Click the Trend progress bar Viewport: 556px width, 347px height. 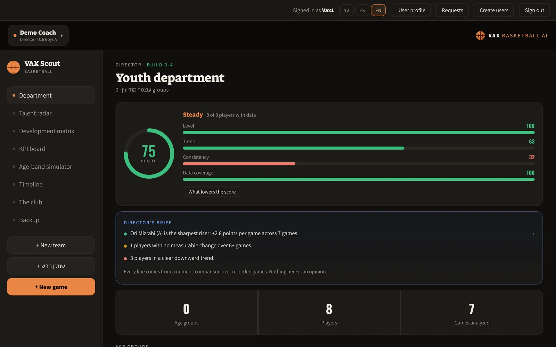[x=359, y=148]
